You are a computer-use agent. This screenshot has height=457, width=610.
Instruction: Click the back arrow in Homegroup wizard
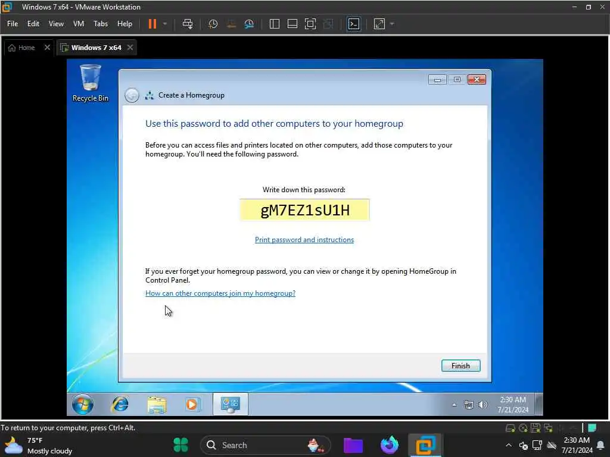132,95
